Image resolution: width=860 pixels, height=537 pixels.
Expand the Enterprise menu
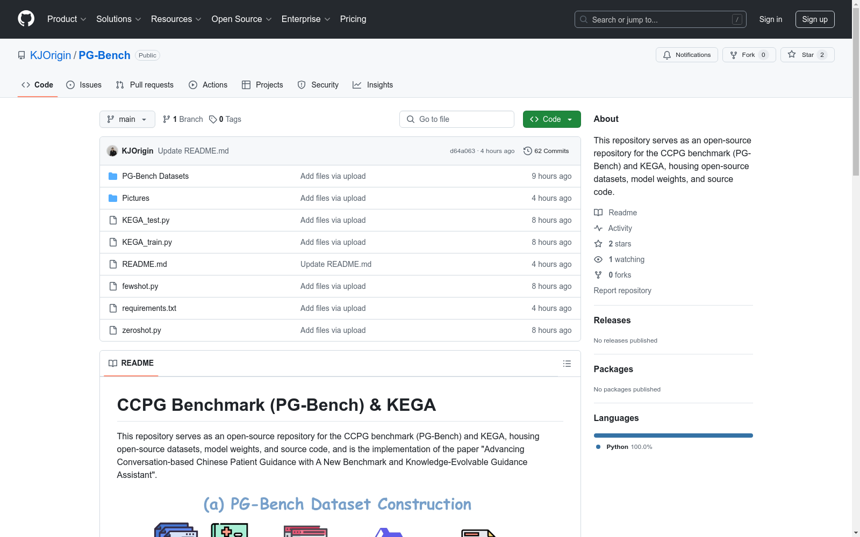click(x=306, y=19)
